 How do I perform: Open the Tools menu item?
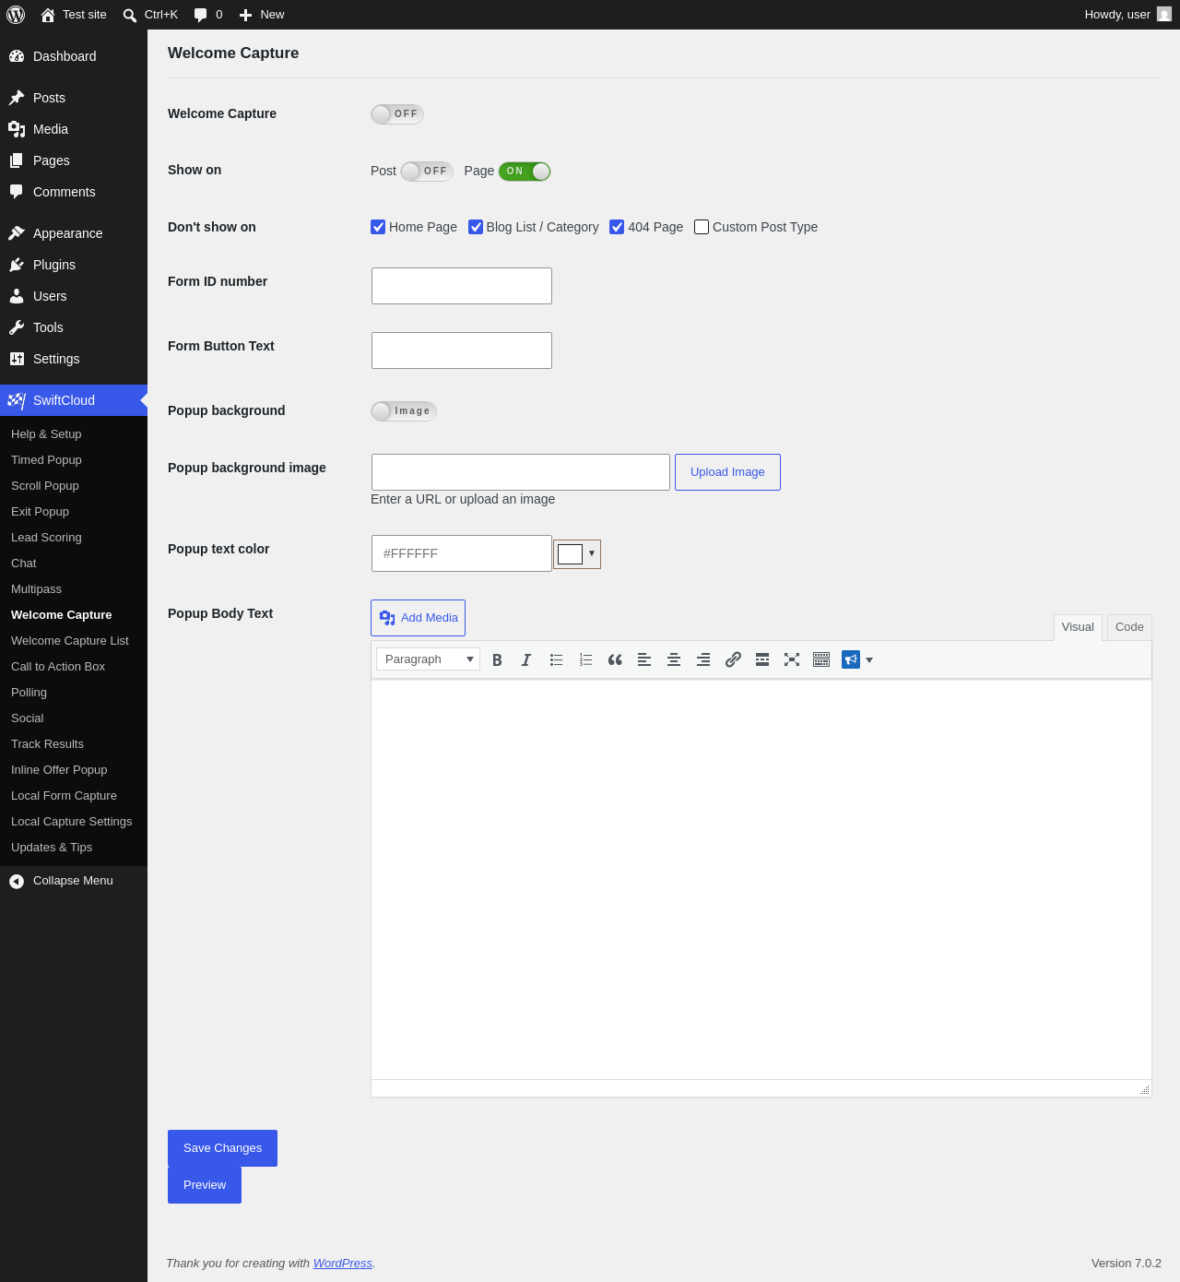(74, 327)
